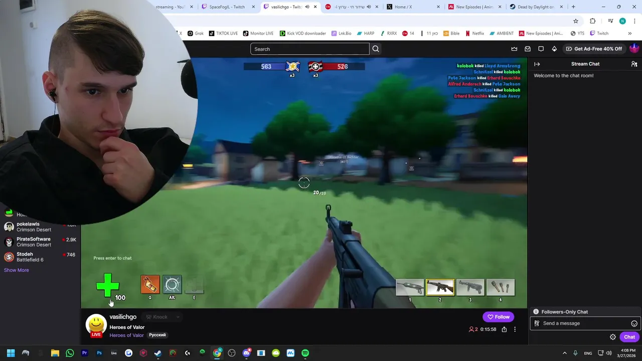Open a new browser tab
Screen dimensions: 642x361
pos(573,7)
